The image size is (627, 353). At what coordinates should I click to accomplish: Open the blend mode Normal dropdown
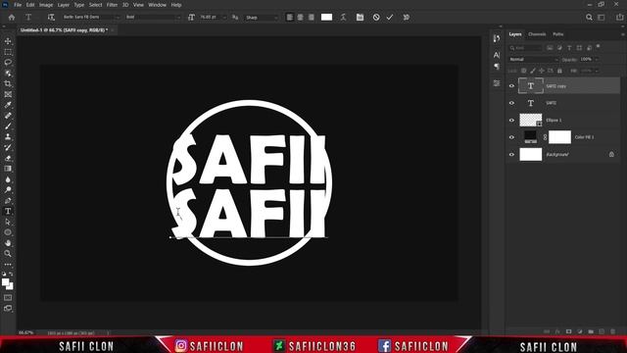tap(533, 59)
